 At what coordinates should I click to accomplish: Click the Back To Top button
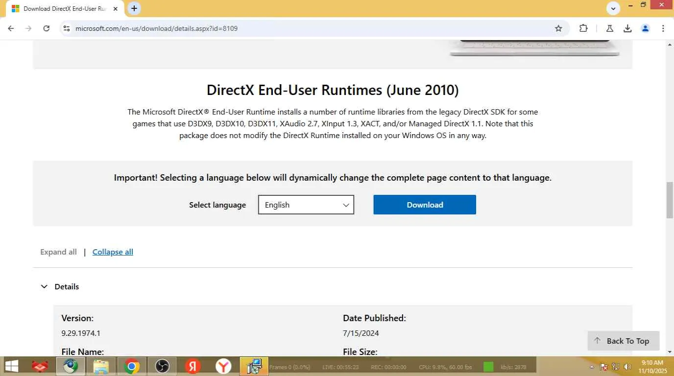pyautogui.click(x=624, y=341)
